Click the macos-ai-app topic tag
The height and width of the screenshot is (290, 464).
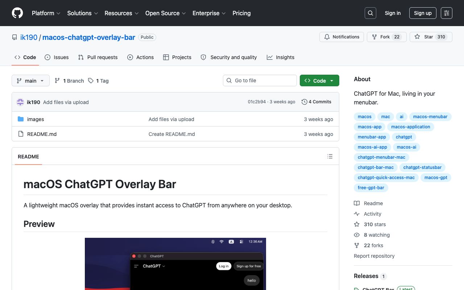click(x=372, y=147)
